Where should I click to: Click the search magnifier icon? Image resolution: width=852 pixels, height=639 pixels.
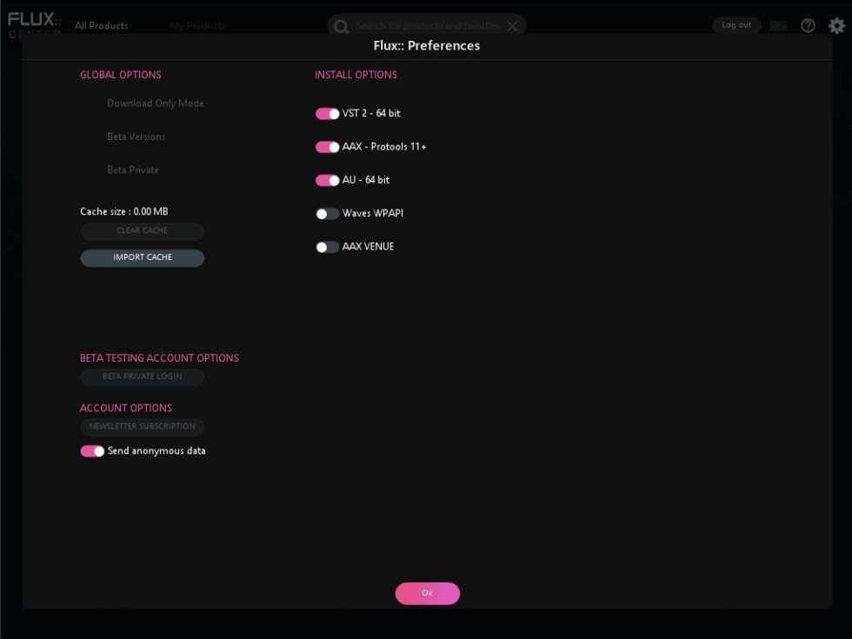click(341, 25)
